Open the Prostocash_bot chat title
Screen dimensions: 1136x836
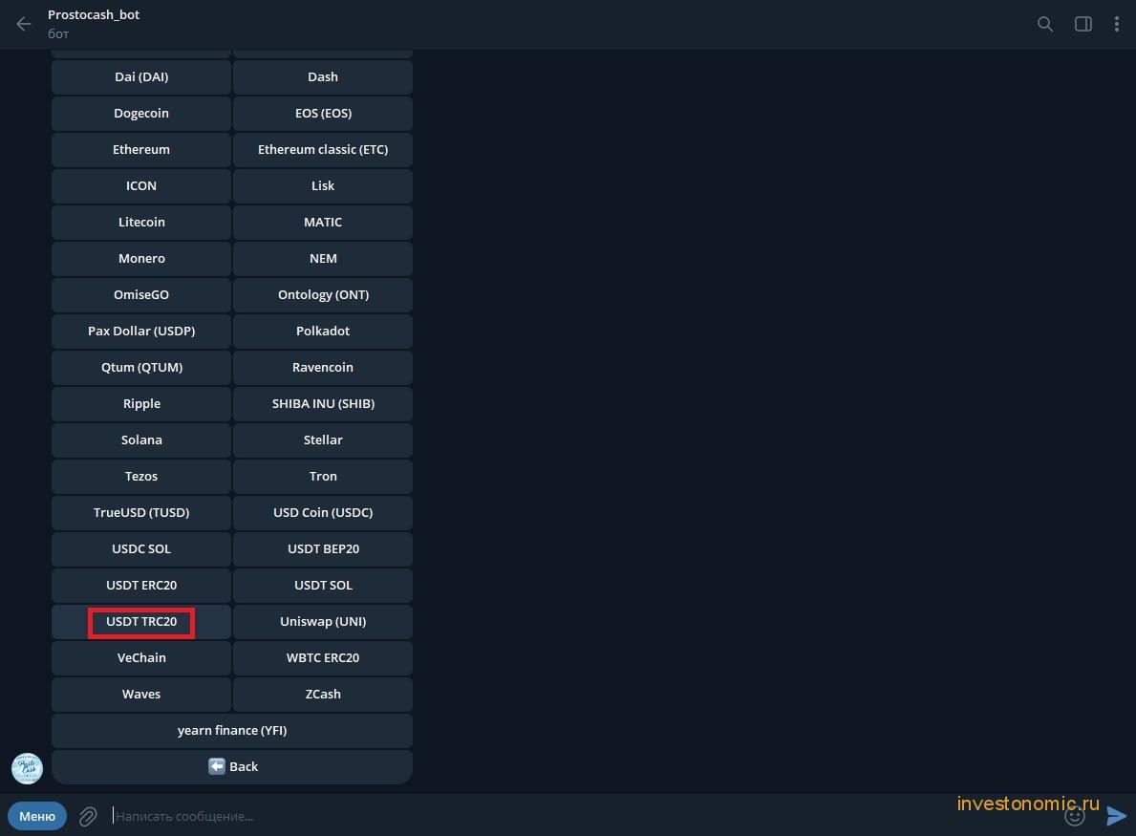[94, 14]
